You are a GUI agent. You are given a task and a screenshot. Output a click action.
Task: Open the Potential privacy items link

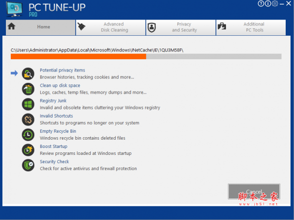tap(62, 70)
